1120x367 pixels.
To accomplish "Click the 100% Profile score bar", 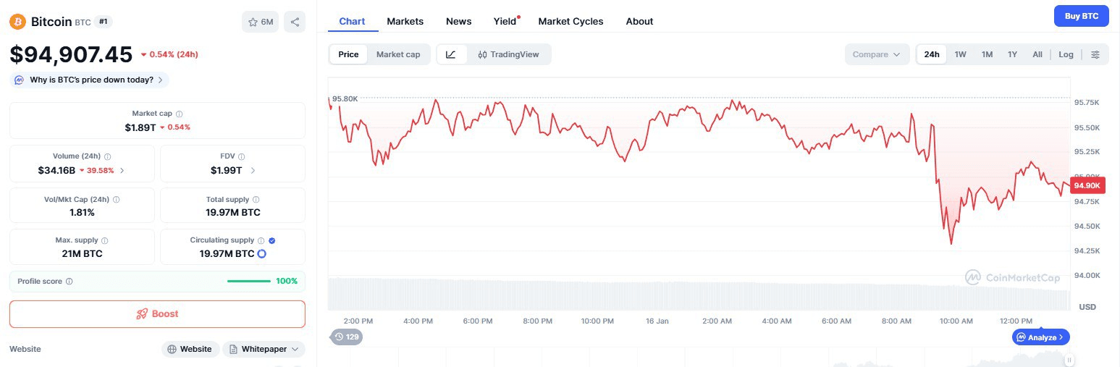I will coord(248,281).
